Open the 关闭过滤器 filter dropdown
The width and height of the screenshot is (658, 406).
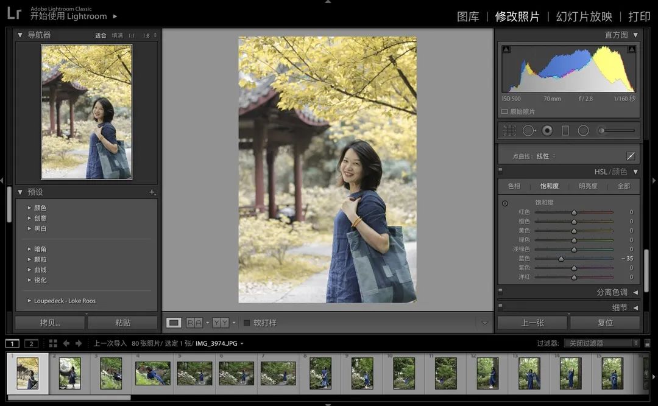[x=601, y=343]
